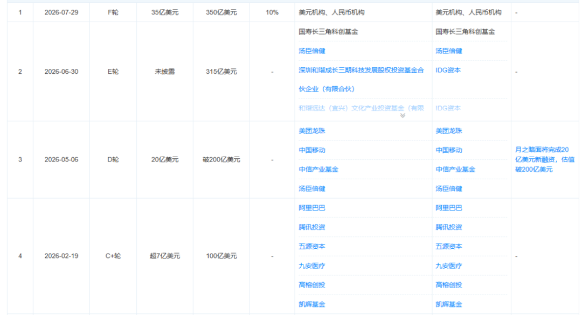The height and width of the screenshot is (315, 582).
Task: Open 阿里巴巴 in the first investor column
Action: pyautogui.click(x=312, y=208)
